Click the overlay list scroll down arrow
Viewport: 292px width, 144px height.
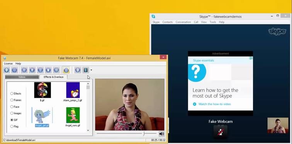click(88, 130)
